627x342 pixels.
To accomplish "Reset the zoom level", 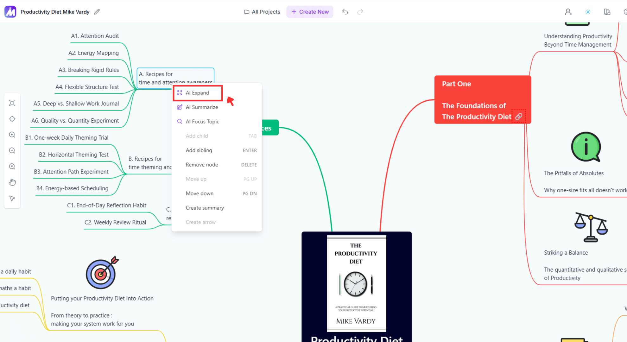I will (12, 166).
